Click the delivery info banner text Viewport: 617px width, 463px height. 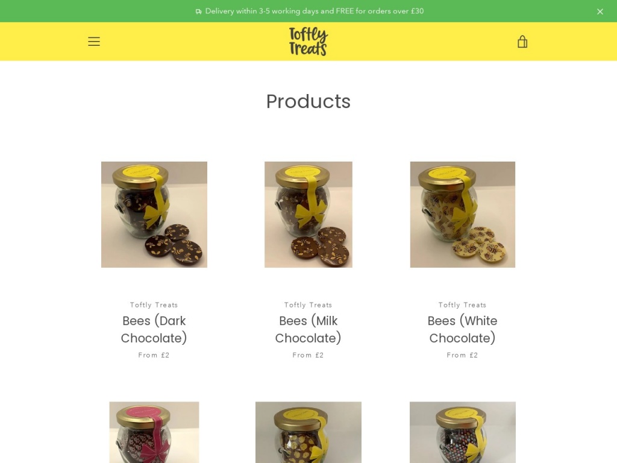point(315,11)
